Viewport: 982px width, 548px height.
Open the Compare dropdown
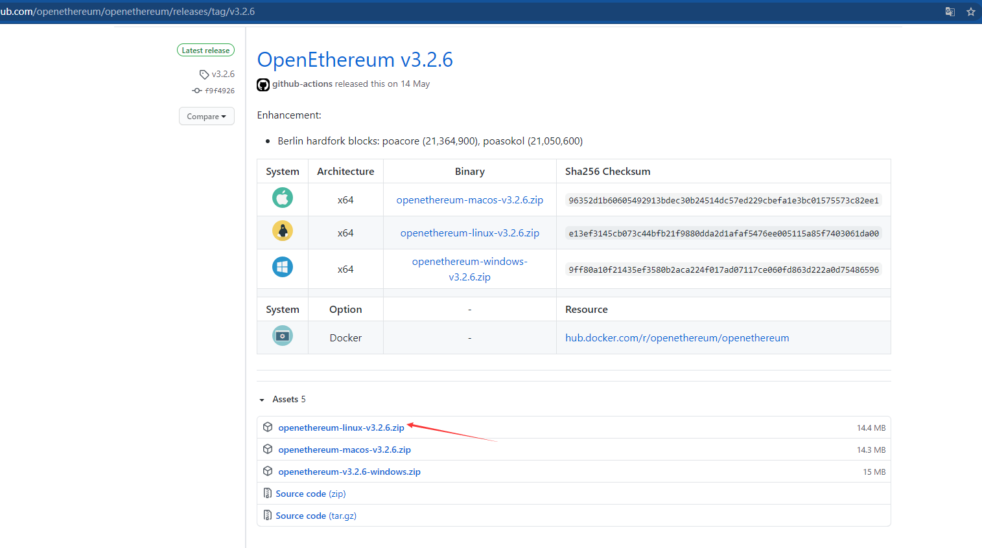point(206,117)
